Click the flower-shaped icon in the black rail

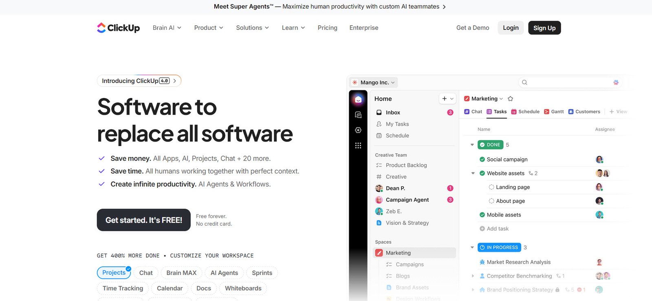point(358,130)
